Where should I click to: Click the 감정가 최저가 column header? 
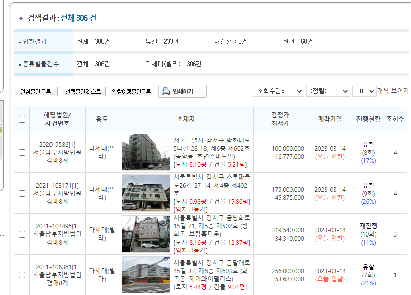tap(280, 119)
